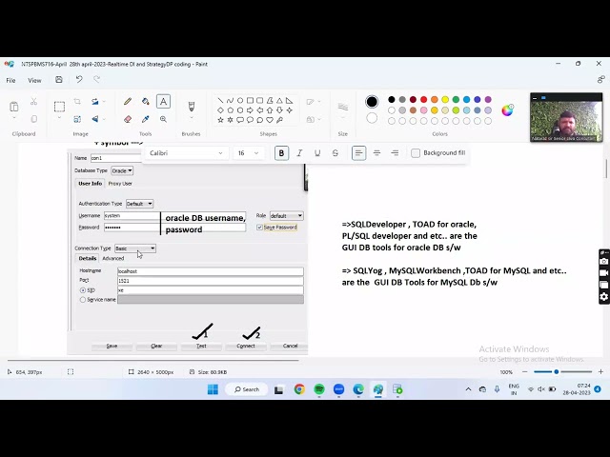Image resolution: width=610 pixels, height=457 pixels.
Task: Click the taskbar Search box
Action: (x=247, y=389)
